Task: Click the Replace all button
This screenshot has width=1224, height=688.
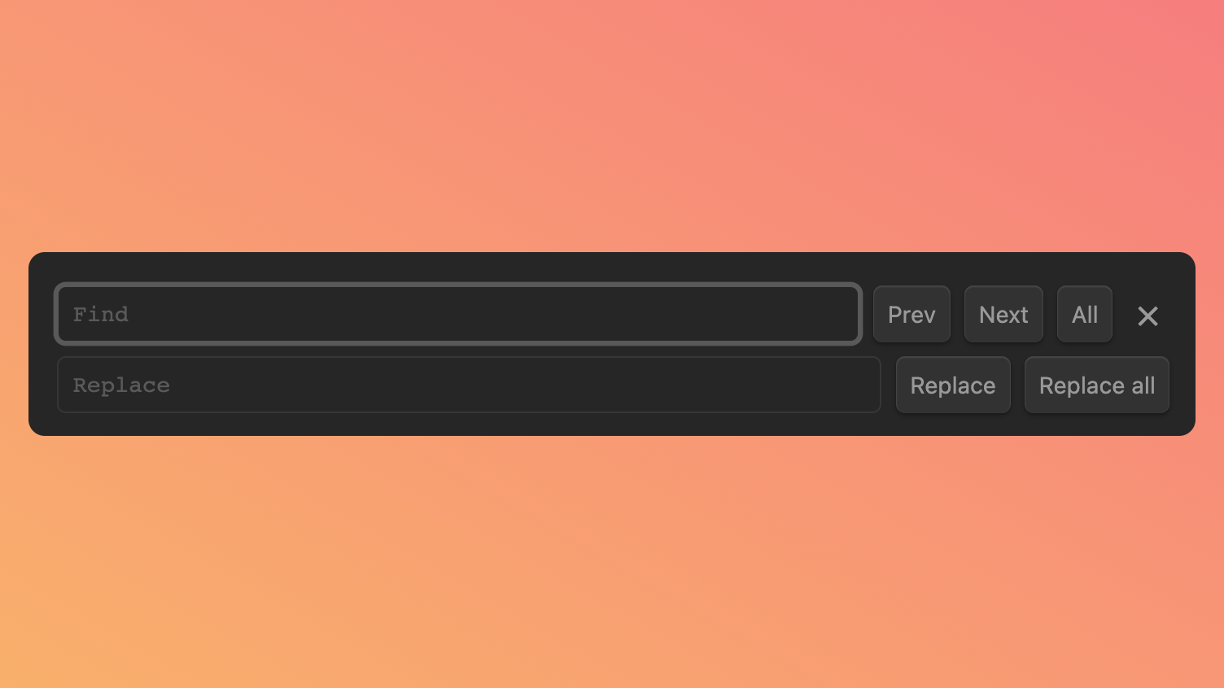Action: [1096, 385]
